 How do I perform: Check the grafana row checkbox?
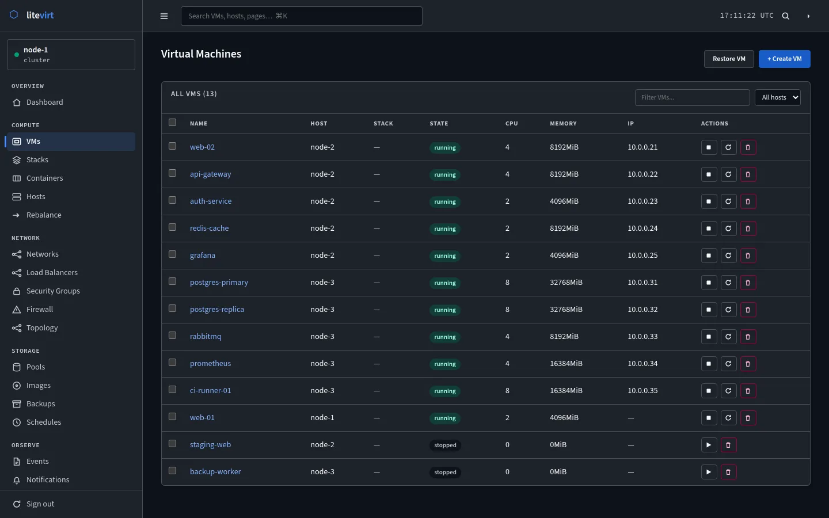click(x=172, y=254)
